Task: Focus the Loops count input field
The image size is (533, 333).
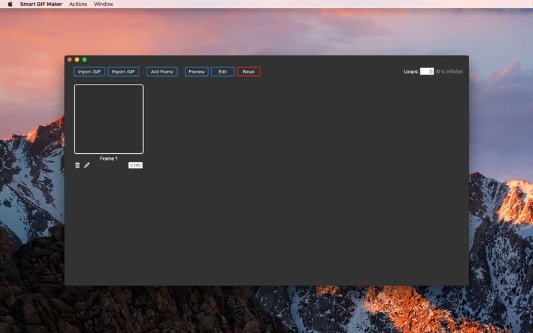Action: (427, 71)
